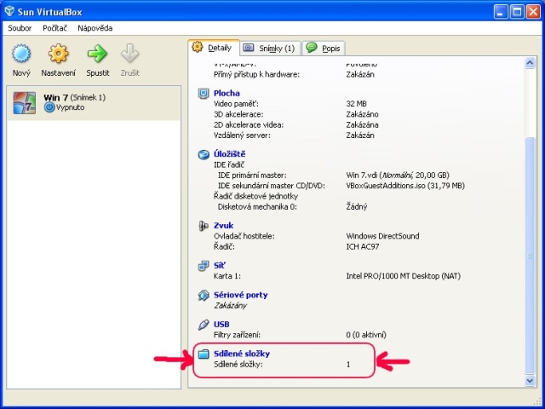The height and width of the screenshot is (409, 545).
Task: Select Win 7 (Snímek 1) list entry
Action: click(94, 103)
